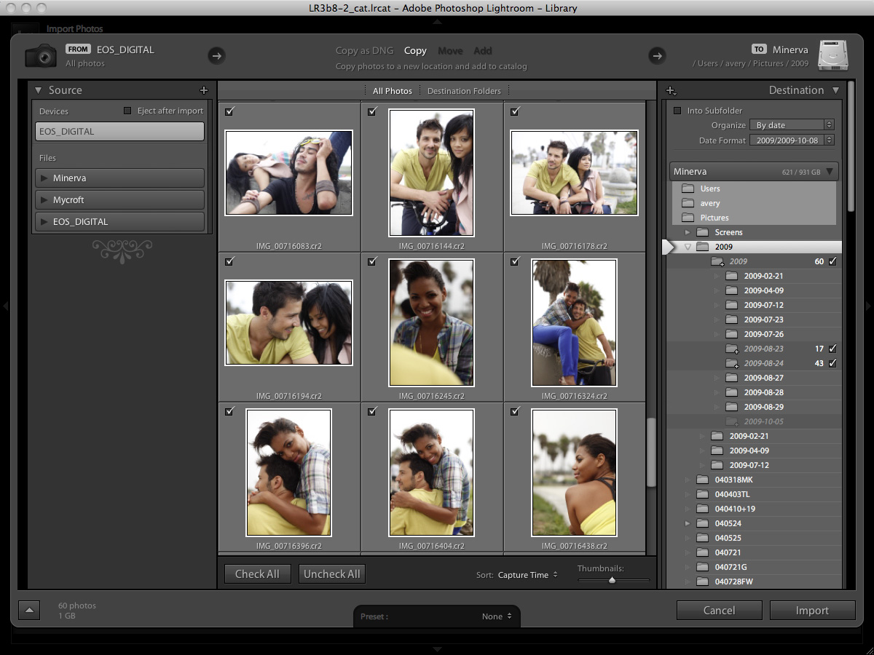Click the collapse triangle button at bottom left
Viewport: 874px width, 655px height.
click(x=29, y=610)
